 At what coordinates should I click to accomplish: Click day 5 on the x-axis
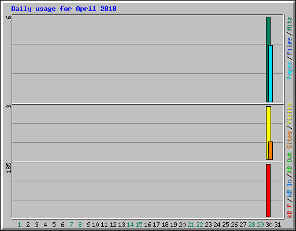coord(54,225)
